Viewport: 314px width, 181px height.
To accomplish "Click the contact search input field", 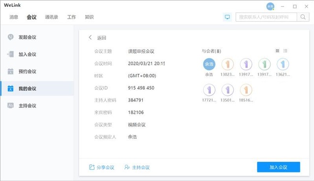I will coord(266,17).
